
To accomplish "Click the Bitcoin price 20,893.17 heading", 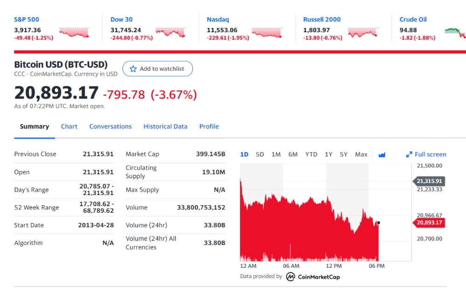I will click(56, 92).
